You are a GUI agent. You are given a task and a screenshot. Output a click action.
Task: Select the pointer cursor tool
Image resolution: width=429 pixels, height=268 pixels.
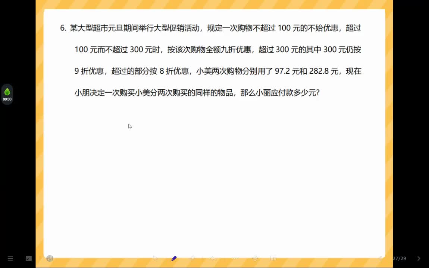pyautogui.click(x=156, y=258)
